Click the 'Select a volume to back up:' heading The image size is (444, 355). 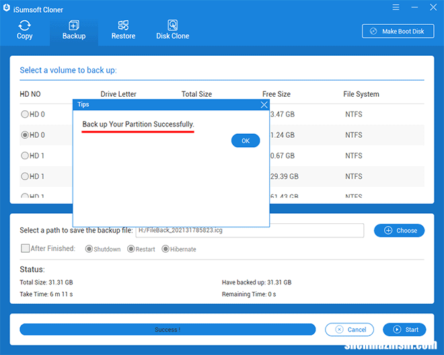pyautogui.click(x=68, y=70)
